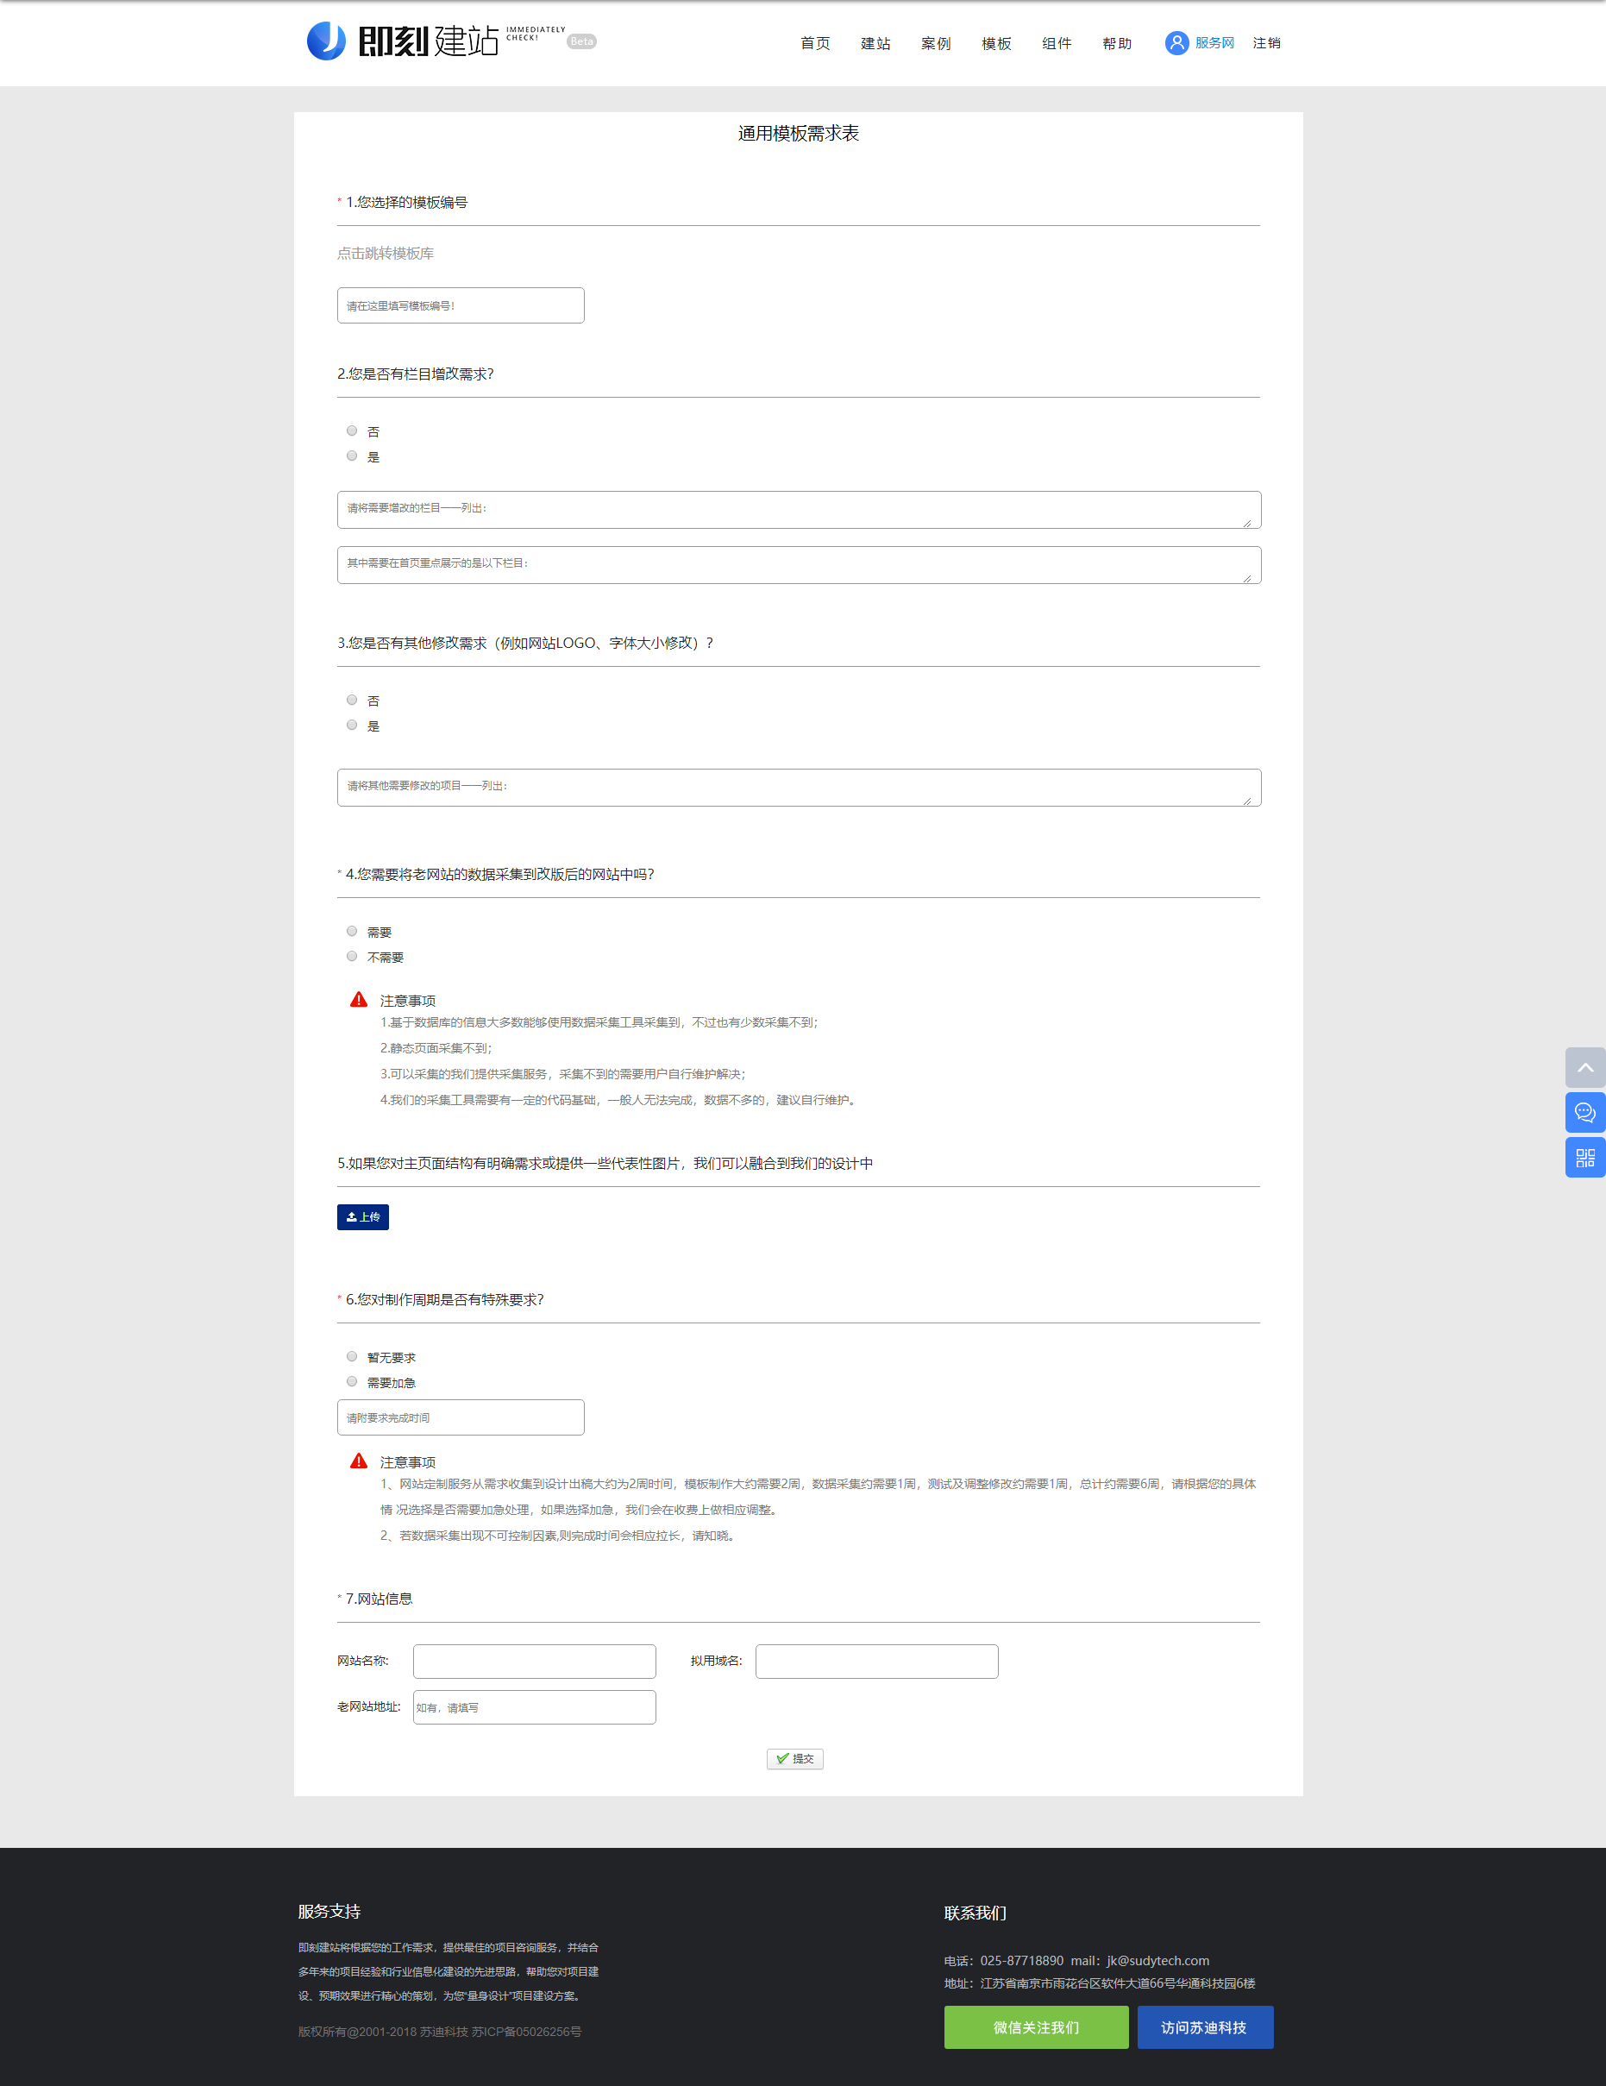Focus the template number input field
Screen dimensions: 1606x2086
tap(461, 305)
